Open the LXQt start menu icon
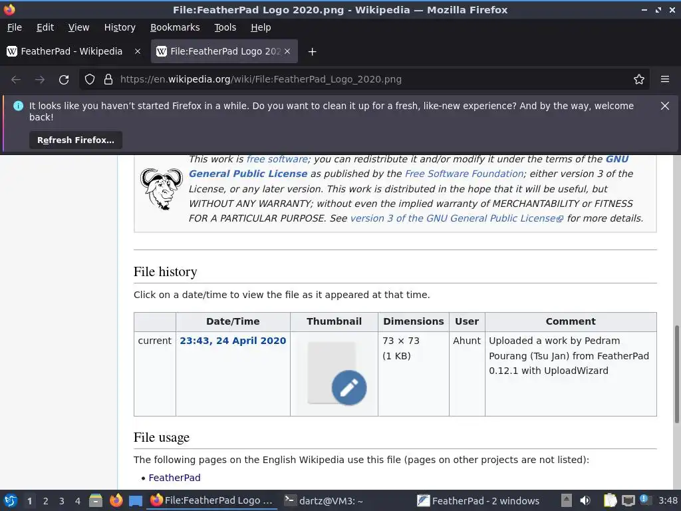Image resolution: width=681 pixels, height=511 pixels. (x=11, y=500)
